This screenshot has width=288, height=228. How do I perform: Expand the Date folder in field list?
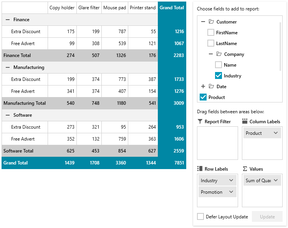203,86
